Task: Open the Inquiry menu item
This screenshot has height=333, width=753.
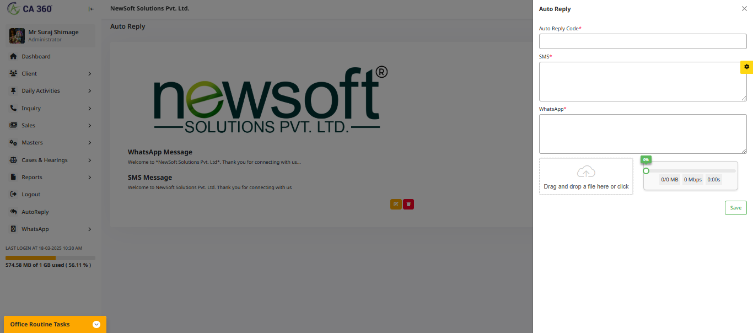Action: (x=51, y=108)
